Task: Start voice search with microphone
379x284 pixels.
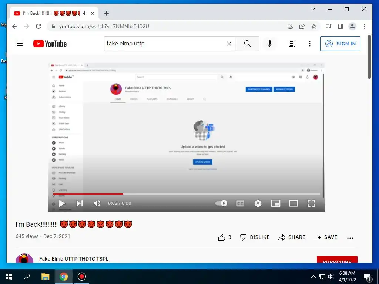Action: 270,44
